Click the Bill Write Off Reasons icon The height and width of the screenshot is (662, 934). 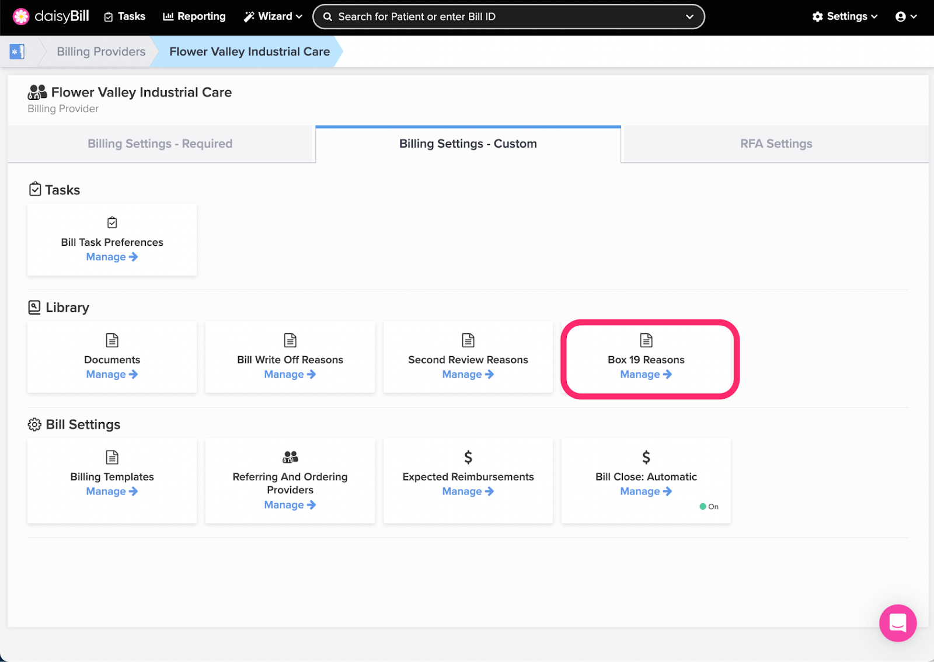290,340
